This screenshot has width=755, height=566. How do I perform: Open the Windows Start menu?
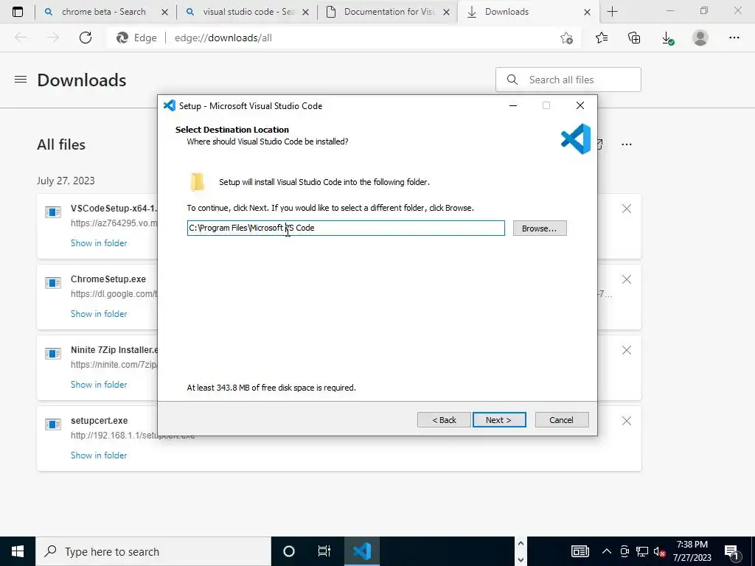(x=18, y=551)
